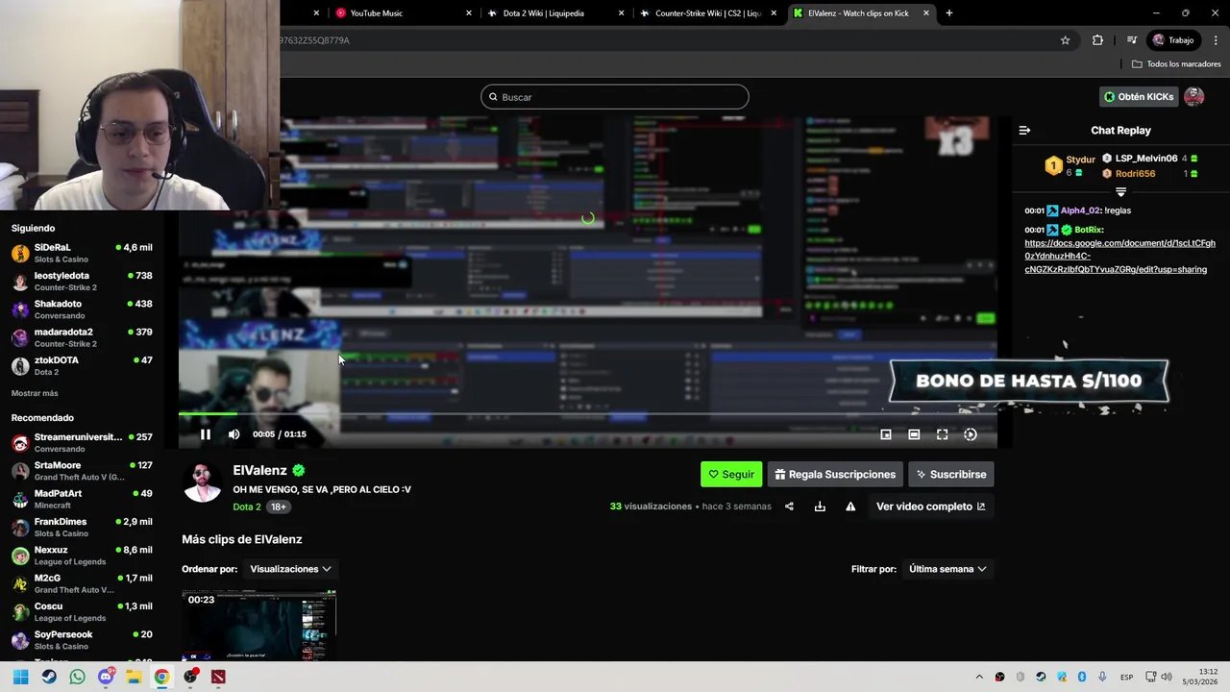Click Obtén KICKs button
This screenshot has width=1230, height=692.
click(1140, 97)
